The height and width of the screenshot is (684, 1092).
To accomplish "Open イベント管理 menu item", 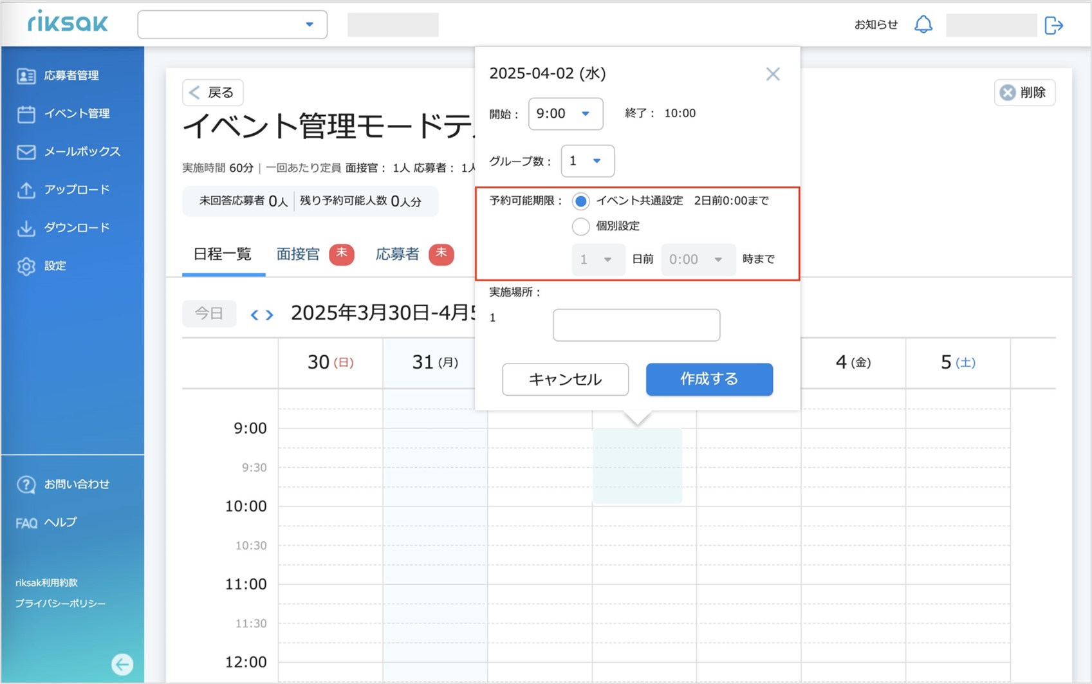I will pos(77,114).
